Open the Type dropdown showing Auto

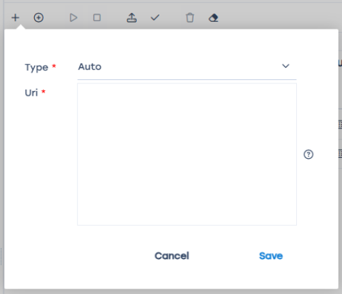(187, 67)
